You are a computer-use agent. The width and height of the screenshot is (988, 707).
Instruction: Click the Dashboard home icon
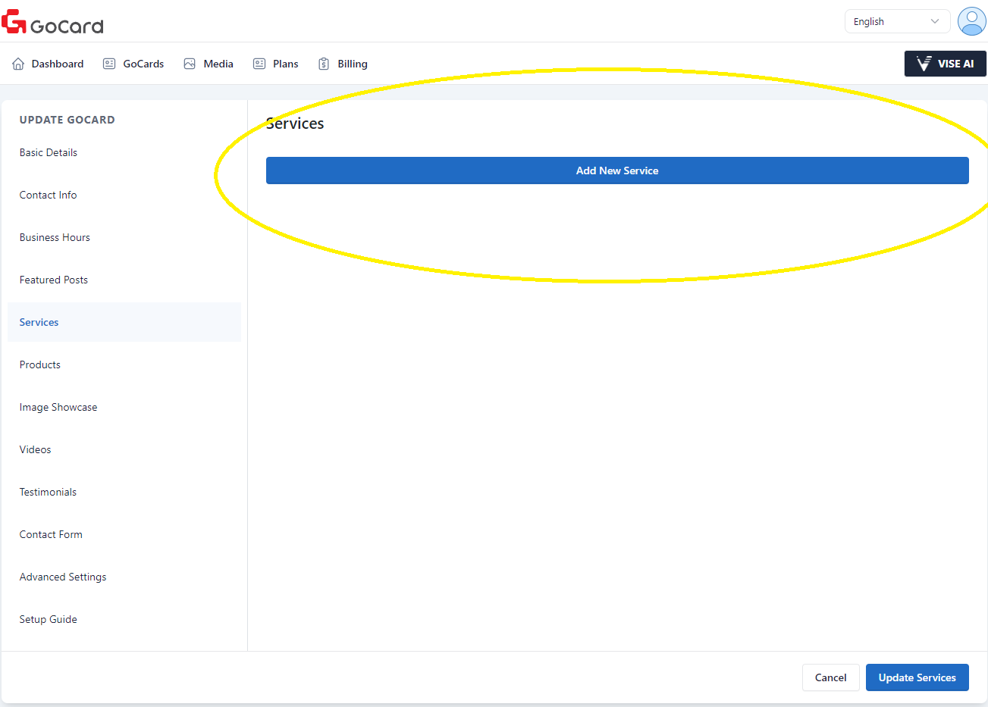pyautogui.click(x=18, y=64)
